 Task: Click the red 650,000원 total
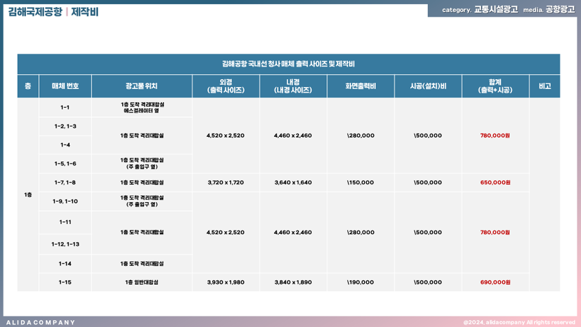[x=495, y=183]
